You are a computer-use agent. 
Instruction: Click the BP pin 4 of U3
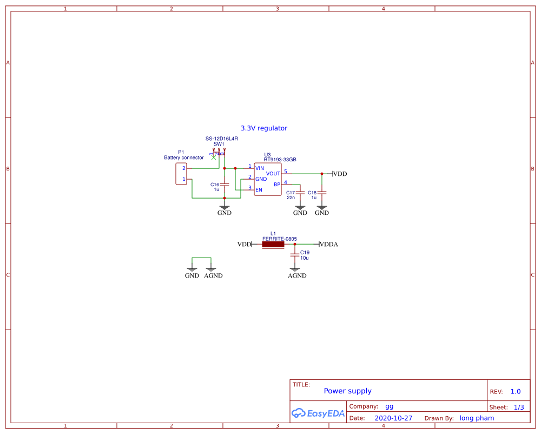(287, 184)
